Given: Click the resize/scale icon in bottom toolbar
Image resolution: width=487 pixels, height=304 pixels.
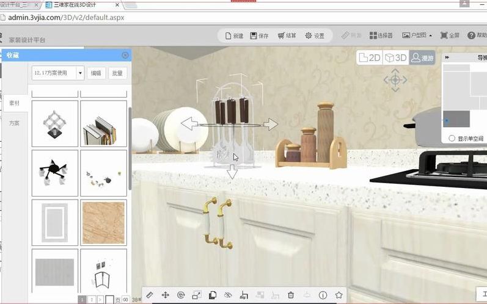Looking at the screenshot, I should point(197,295).
